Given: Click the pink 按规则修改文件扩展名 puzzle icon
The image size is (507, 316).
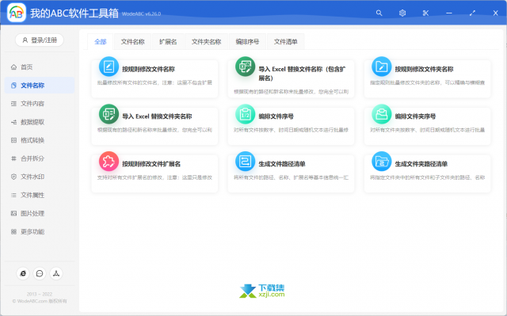Looking at the screenshot, I should pyautogui.click(x=109, y=162).
